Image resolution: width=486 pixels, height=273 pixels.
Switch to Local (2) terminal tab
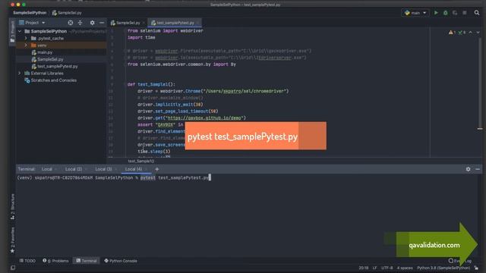74,169
